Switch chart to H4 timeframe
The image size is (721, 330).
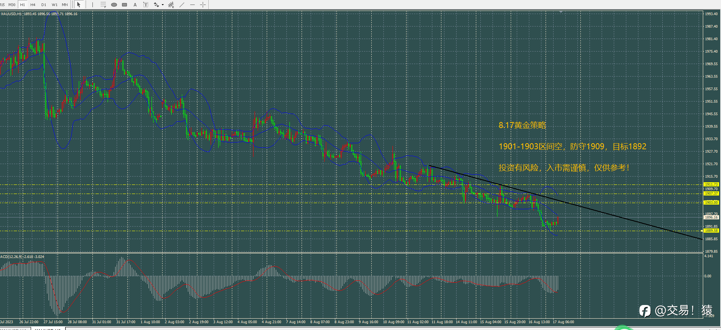(x=33, y=5)
